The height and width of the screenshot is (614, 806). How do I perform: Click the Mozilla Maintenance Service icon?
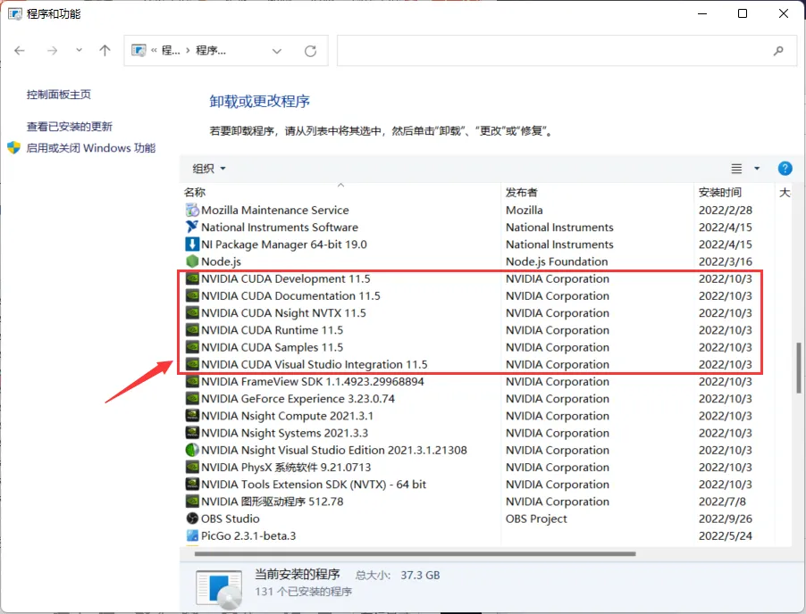pos(192,210)
